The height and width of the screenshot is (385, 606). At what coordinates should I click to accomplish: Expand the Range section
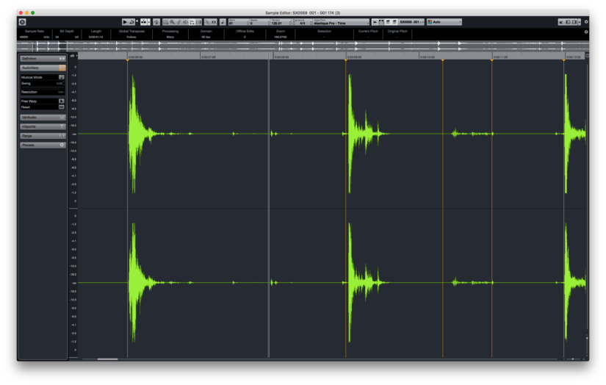point(43,136)
